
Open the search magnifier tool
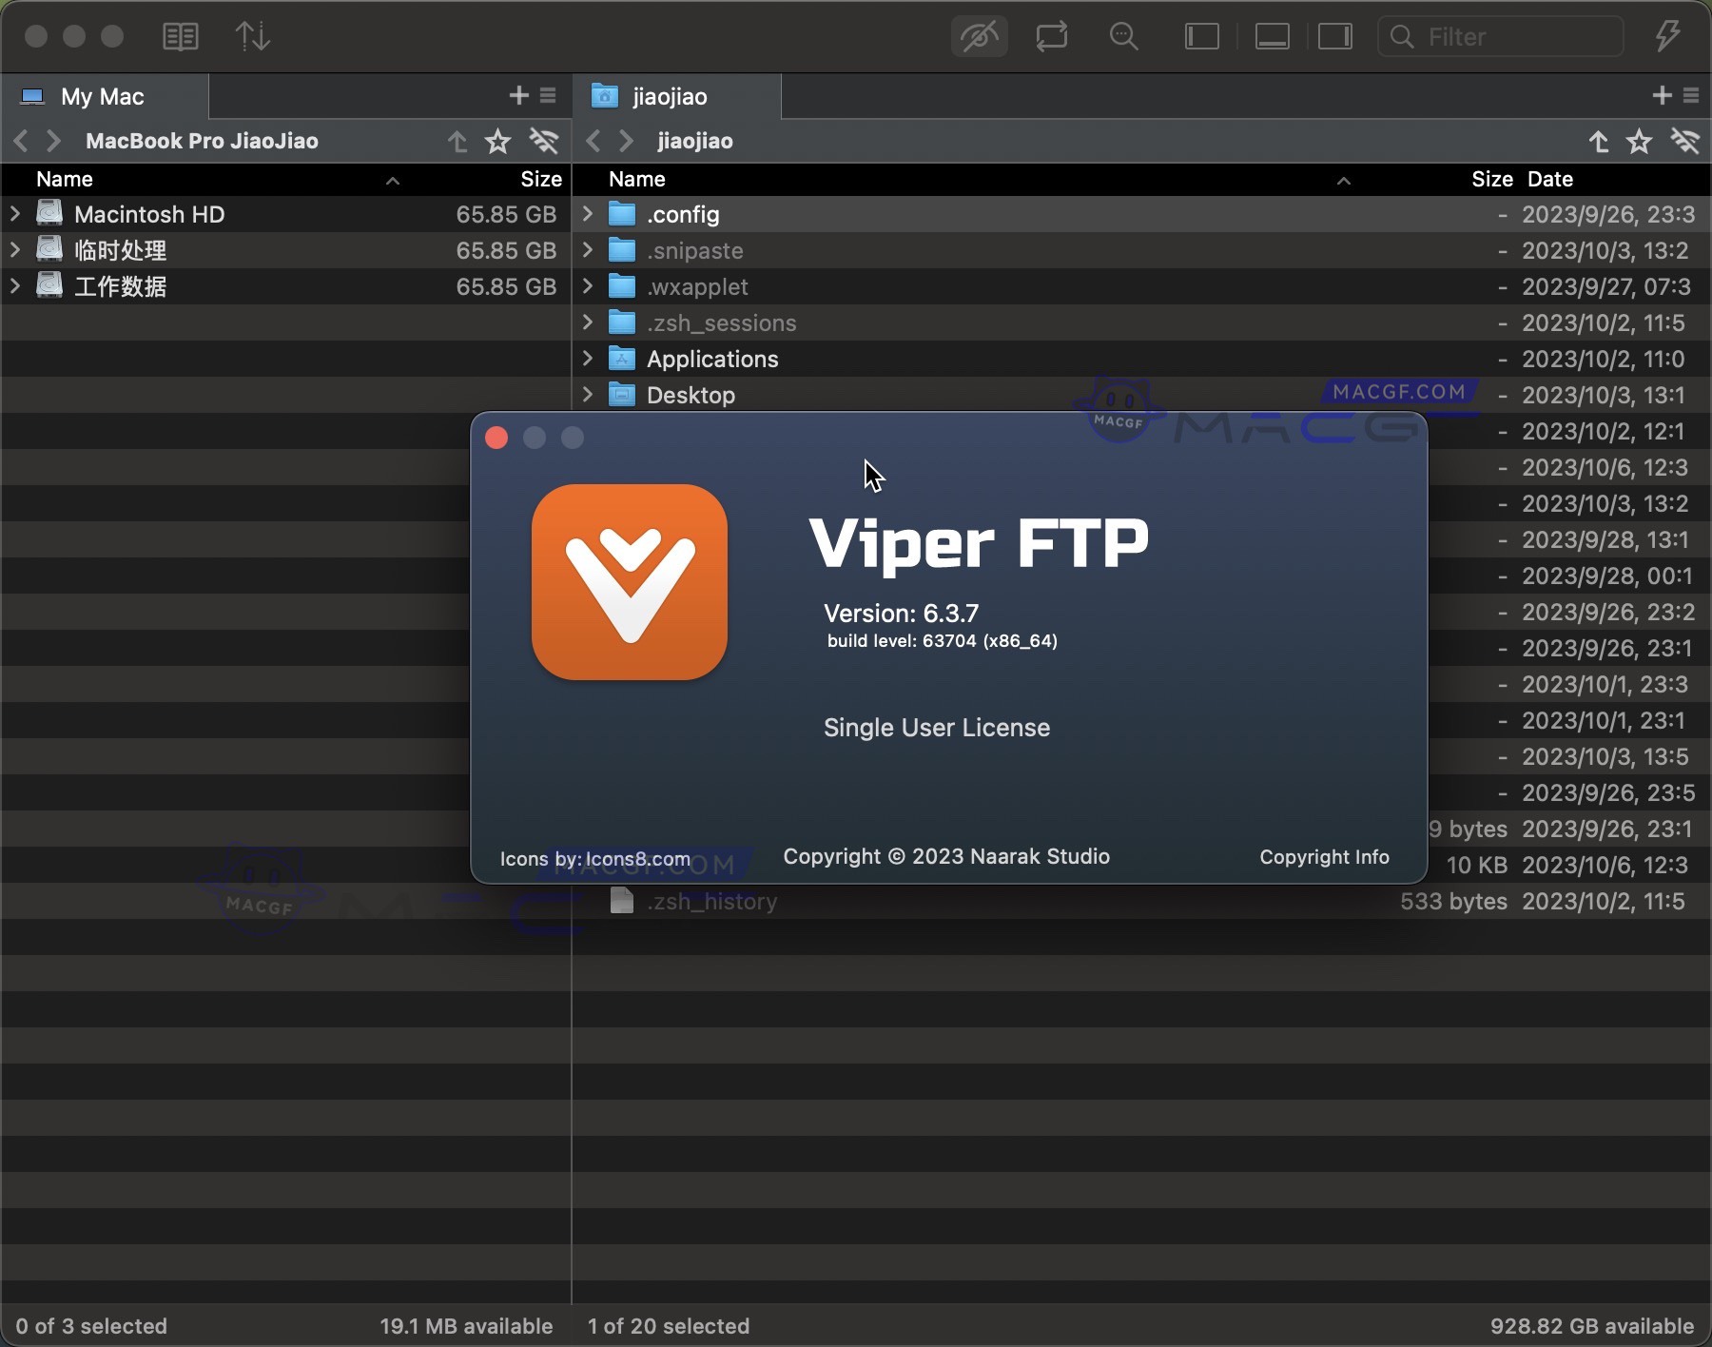click(x=1122, y=36)
